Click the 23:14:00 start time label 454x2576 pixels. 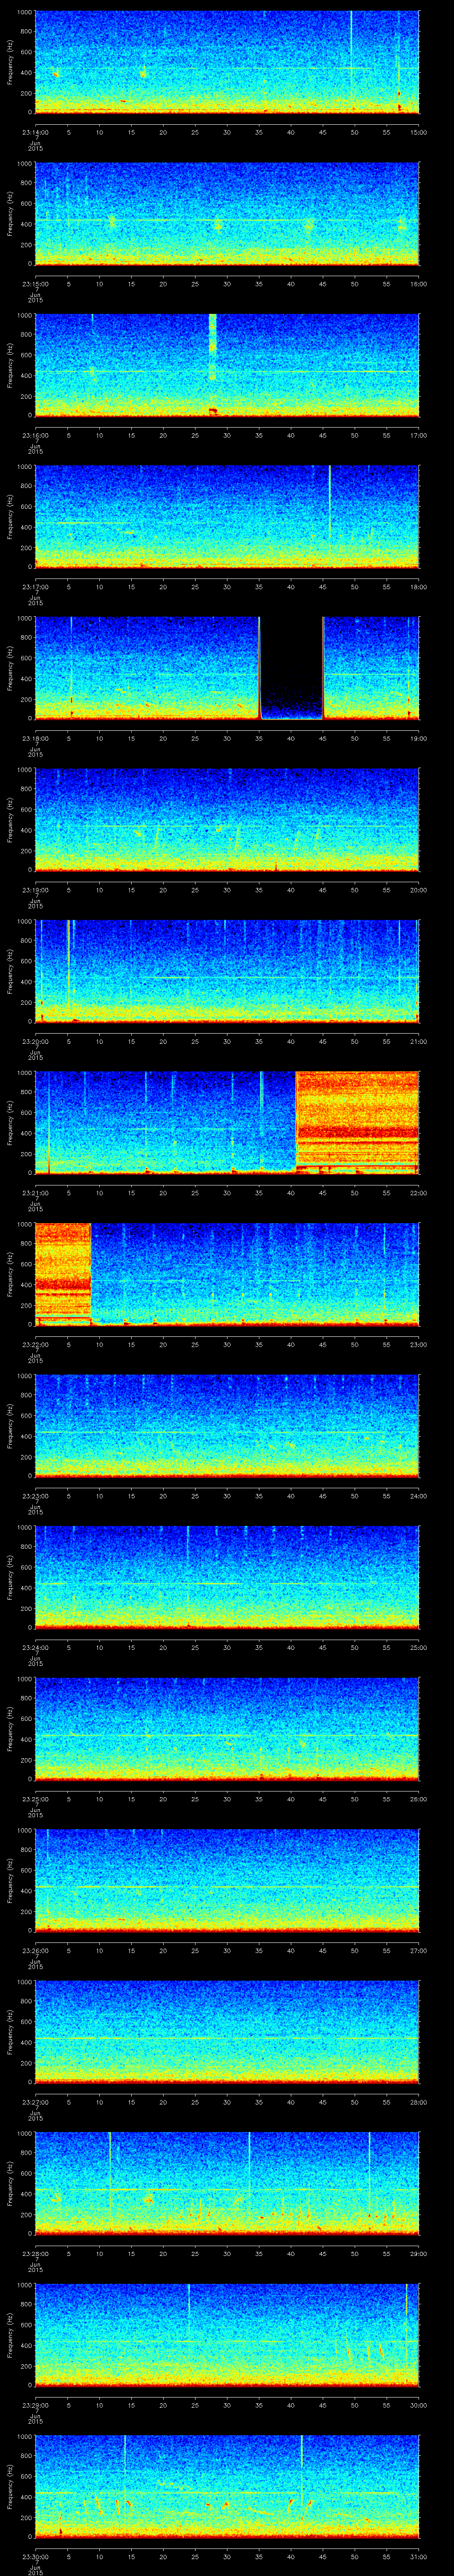[x=35, y=132]
